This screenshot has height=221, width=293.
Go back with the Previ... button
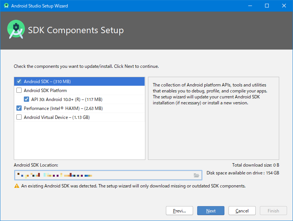179,211
